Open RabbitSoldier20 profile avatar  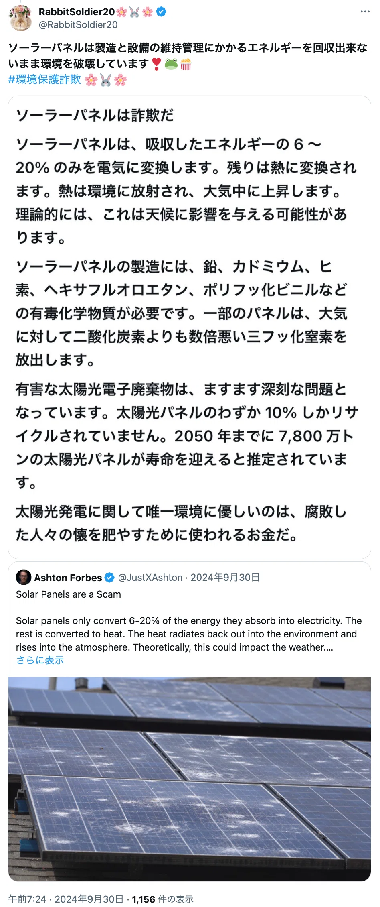[21, 18]
